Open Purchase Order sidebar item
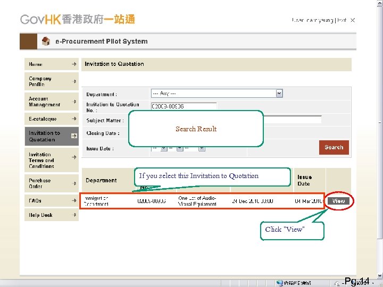383x287 pixels. click(52, 183)
